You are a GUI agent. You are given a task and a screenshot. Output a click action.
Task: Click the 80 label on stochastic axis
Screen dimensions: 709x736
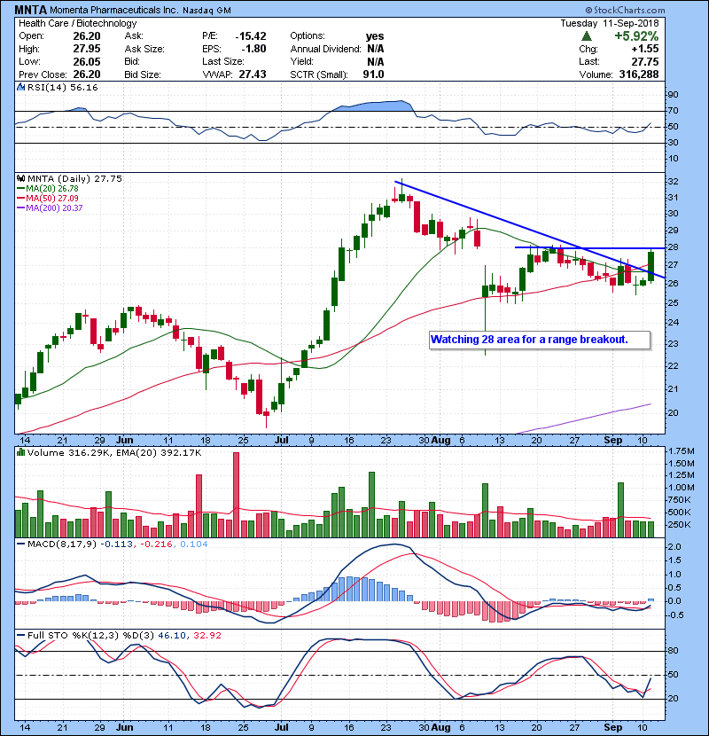(673, 651)
